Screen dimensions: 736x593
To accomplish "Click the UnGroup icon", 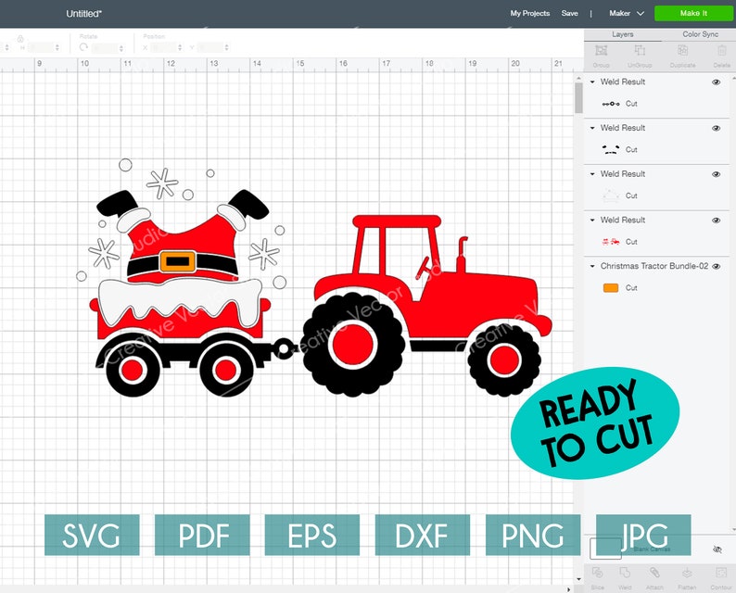I will [x=640, y=51].
